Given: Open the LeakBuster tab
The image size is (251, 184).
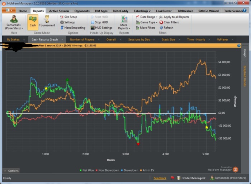Looking at the screenshot, I should [164, 11].
